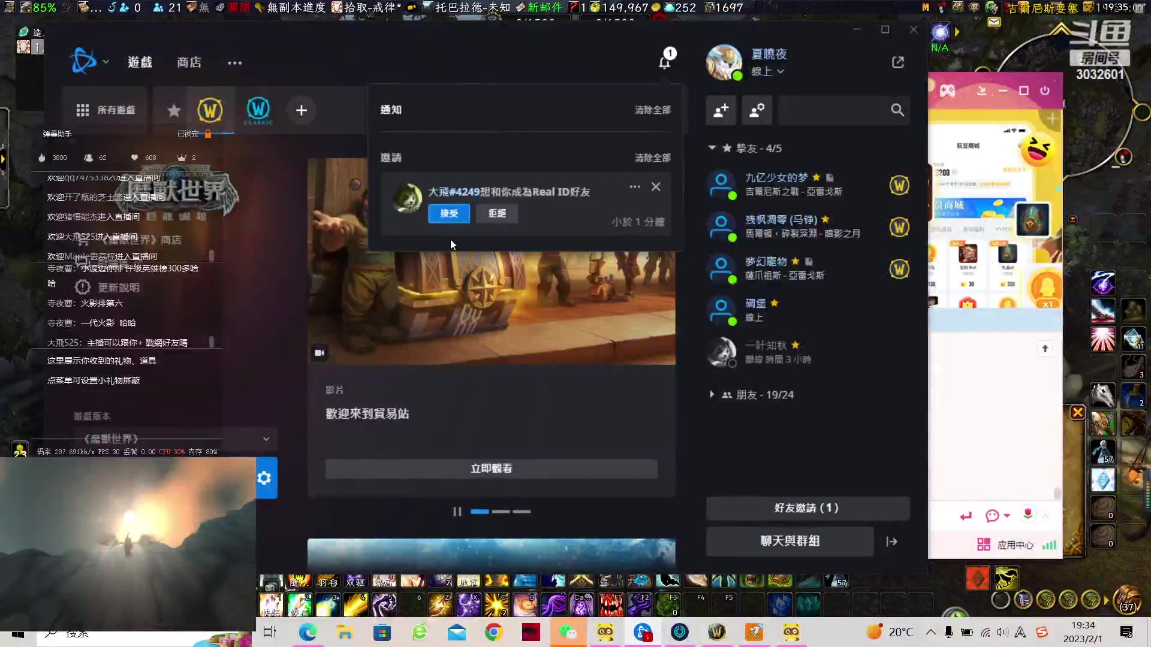Collapse the 摯友 4/5 group

pos(712,147)
